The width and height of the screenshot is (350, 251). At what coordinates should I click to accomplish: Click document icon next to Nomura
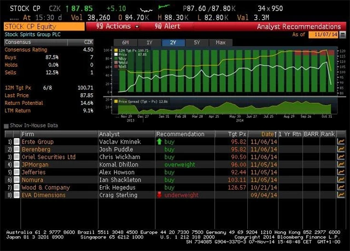point(16,180)
